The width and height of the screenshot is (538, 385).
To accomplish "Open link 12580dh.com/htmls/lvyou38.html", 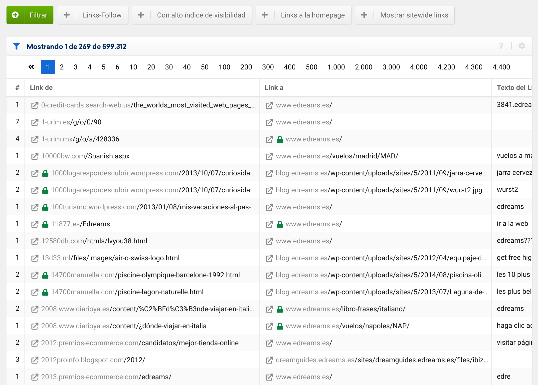I will 94,241.
